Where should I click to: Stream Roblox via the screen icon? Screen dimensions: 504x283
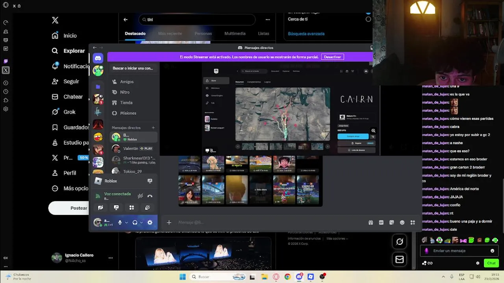(150, 181)
